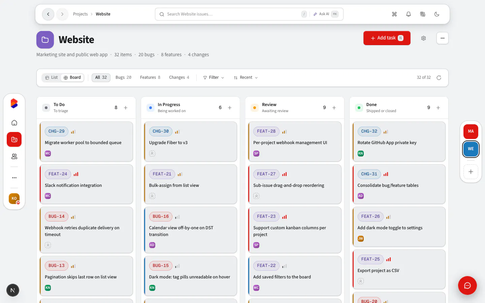
Task: Open the KO user avatar
Action: [14, 199]
